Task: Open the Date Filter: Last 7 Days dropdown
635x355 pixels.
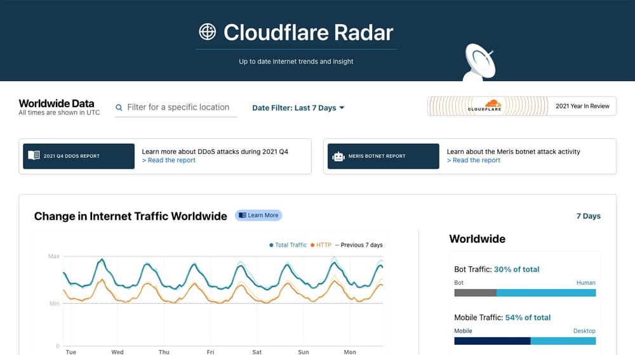Action: (x=294, y=108)
